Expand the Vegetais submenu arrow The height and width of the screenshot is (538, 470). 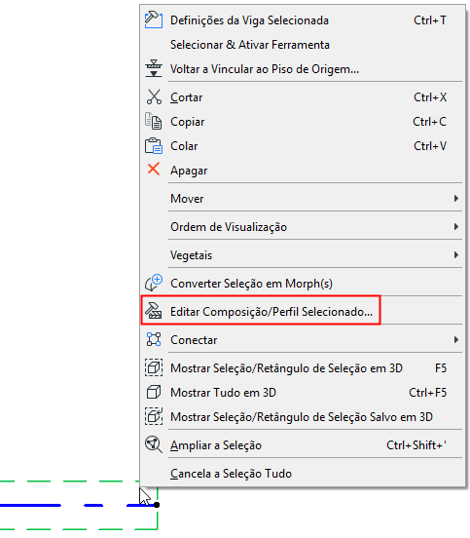coord(456,254)
